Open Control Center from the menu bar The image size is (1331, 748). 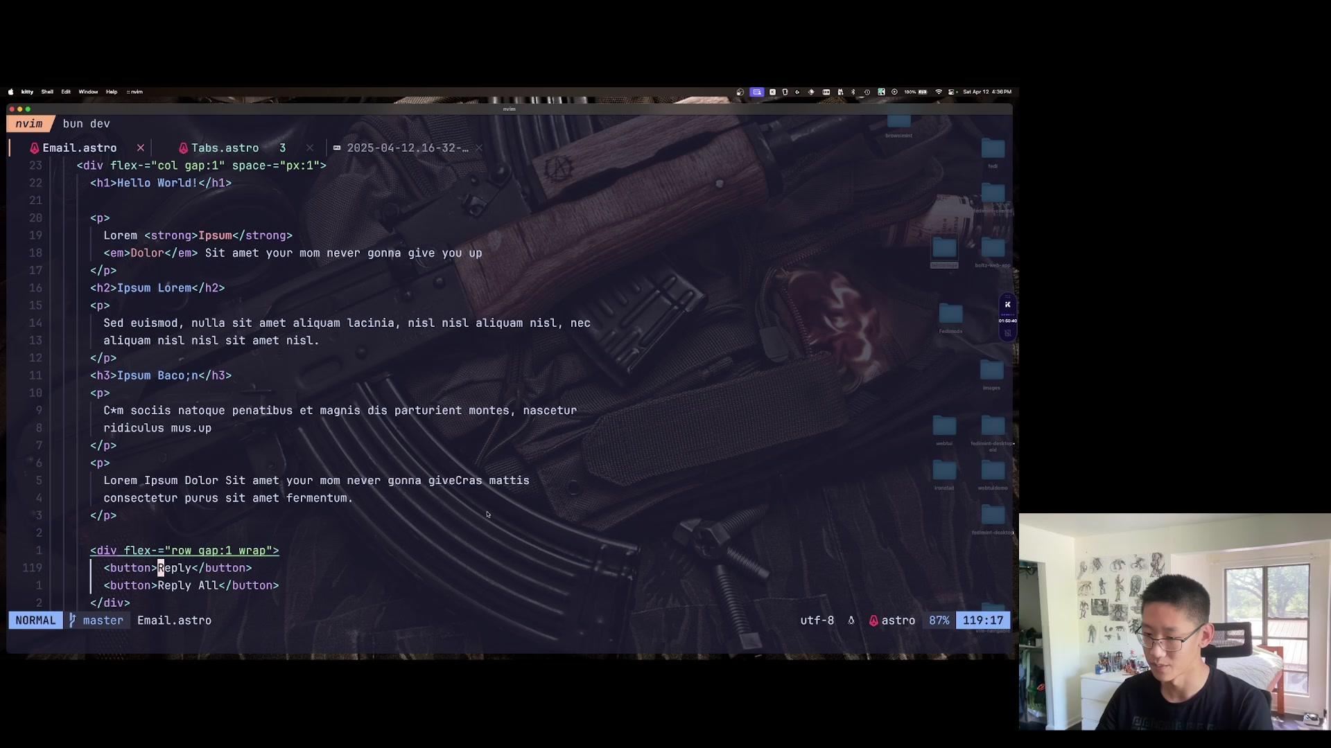(952, 91)
